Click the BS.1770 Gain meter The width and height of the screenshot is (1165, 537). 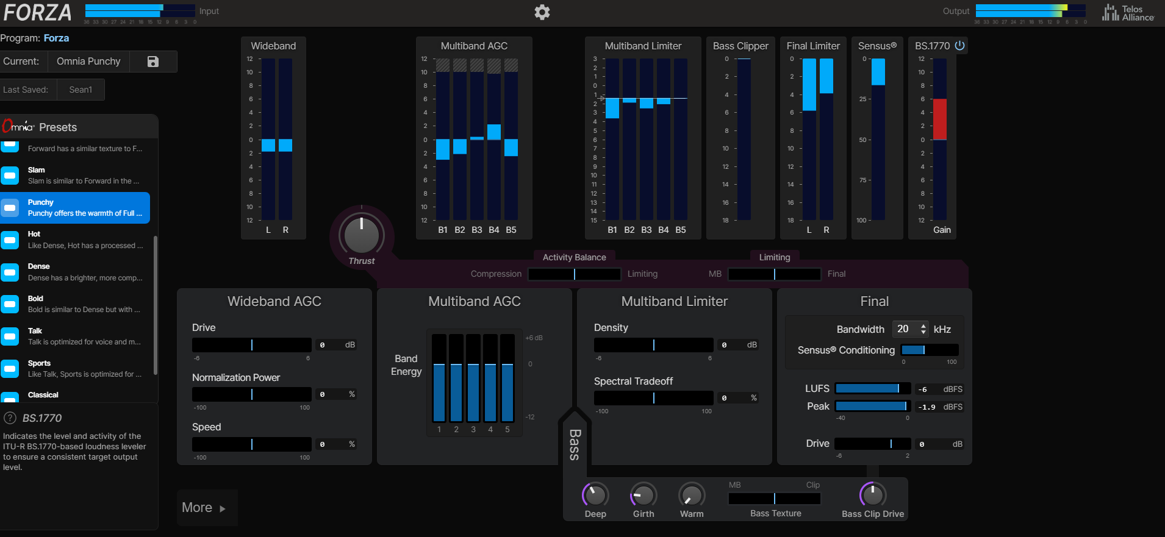[x=940, y=139]
